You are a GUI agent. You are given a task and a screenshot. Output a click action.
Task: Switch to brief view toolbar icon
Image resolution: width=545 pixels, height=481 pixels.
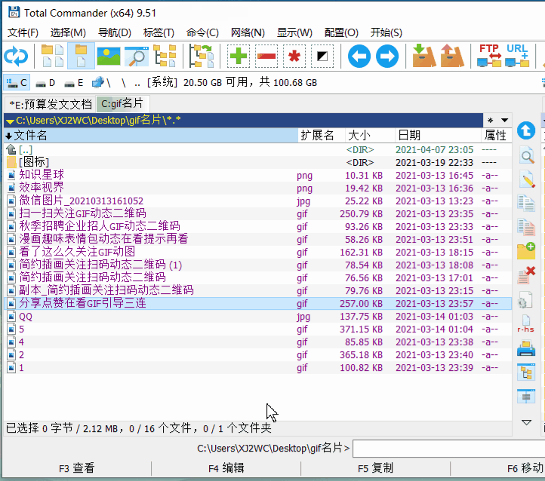(53, 56)
